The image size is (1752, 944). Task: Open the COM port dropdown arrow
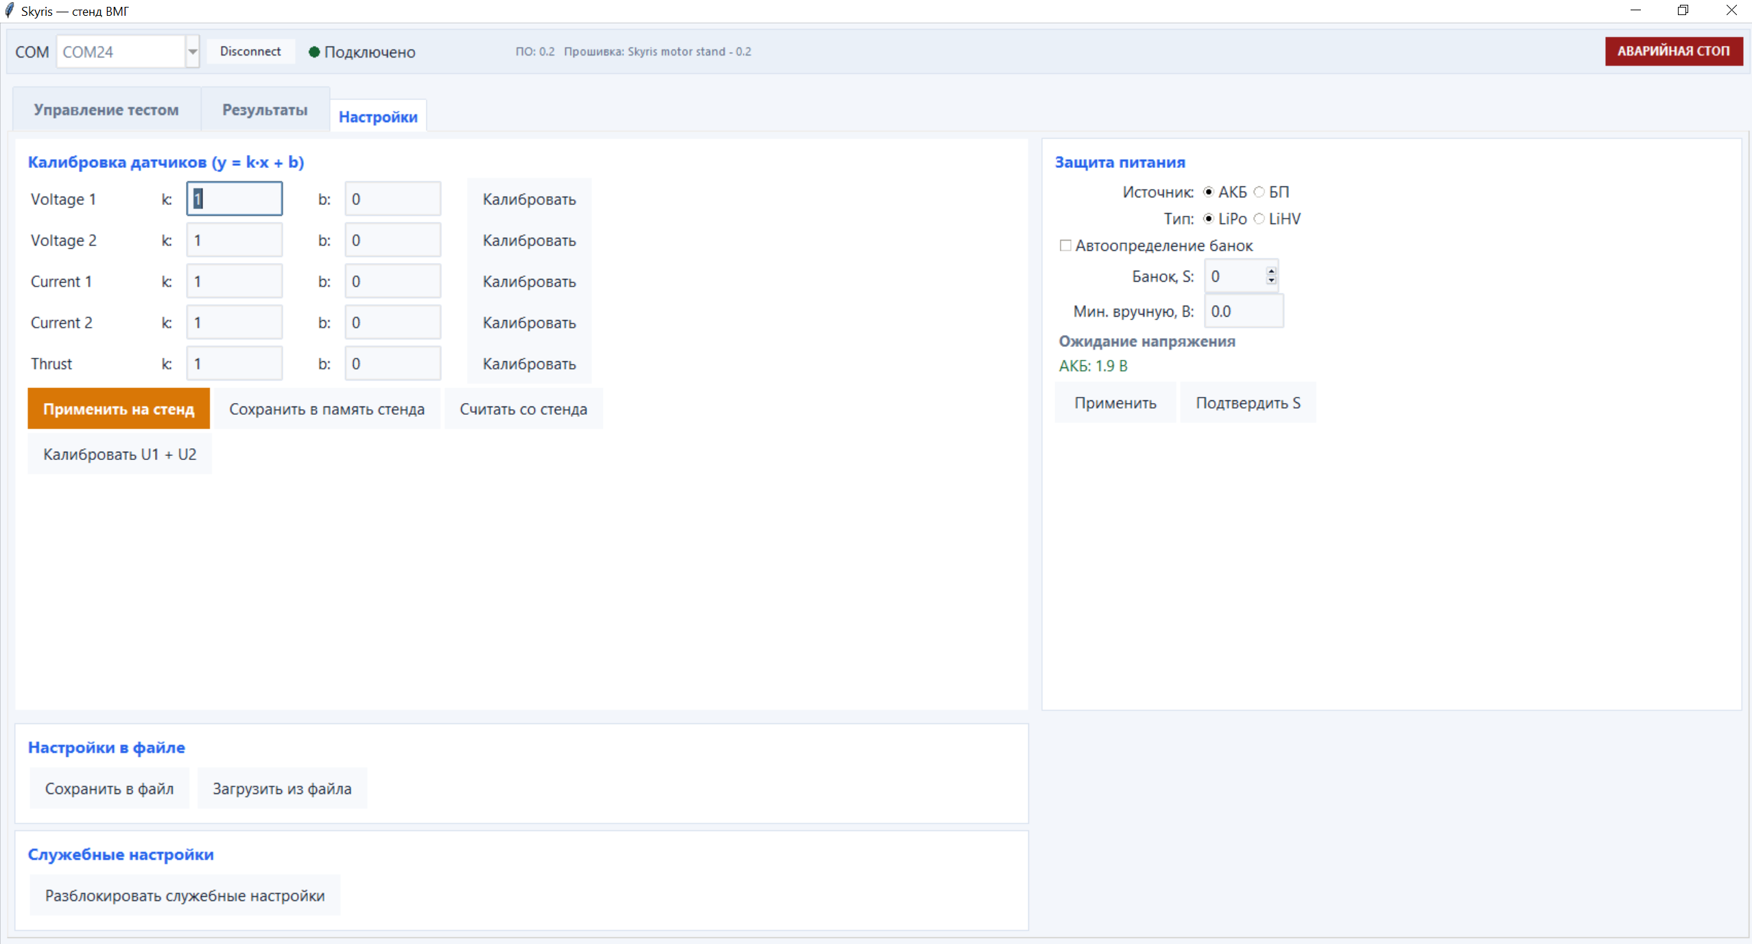[x=193, y=52]
